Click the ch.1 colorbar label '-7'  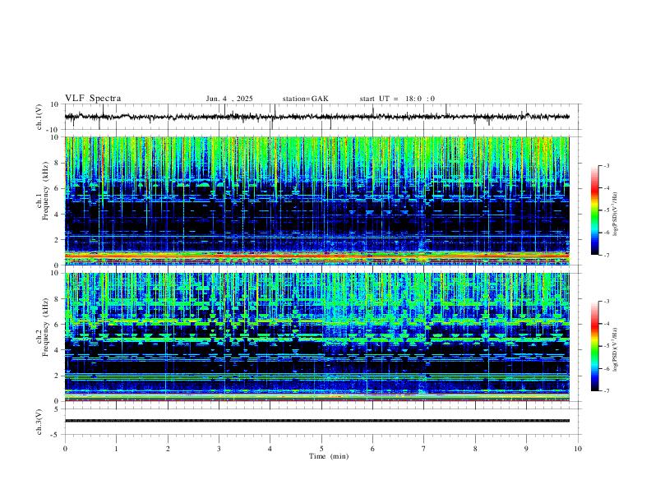606,255
